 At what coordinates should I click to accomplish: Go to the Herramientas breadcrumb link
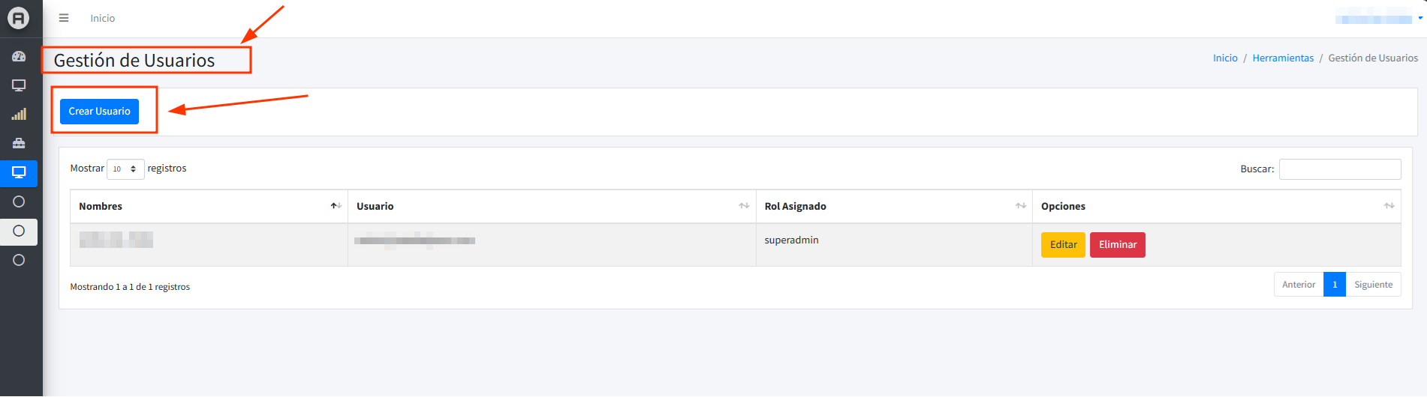[x=1283, y=58]
